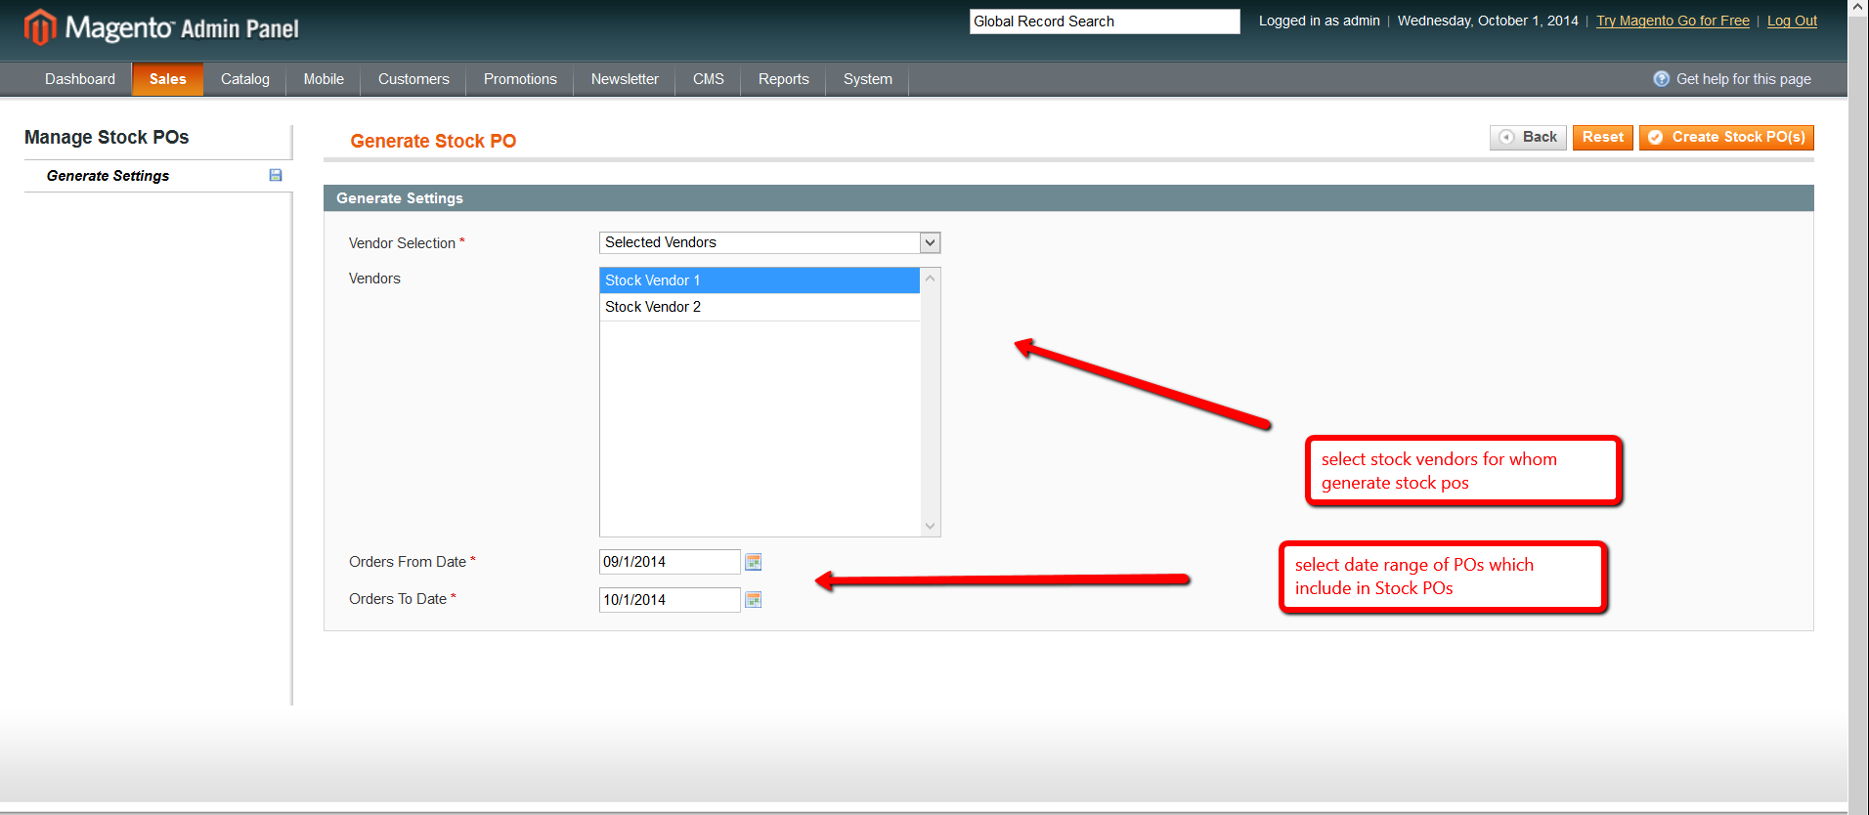Click Create Stock PO(s) button
Viewport: 1869px width, 815px height.
click(x=1726, y=138)
